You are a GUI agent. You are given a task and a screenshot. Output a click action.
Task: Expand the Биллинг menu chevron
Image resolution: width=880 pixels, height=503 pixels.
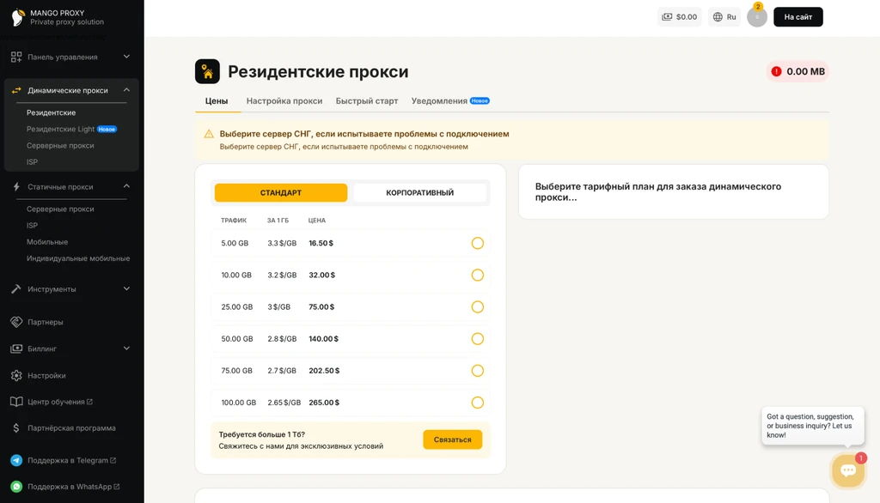(126, 348)
